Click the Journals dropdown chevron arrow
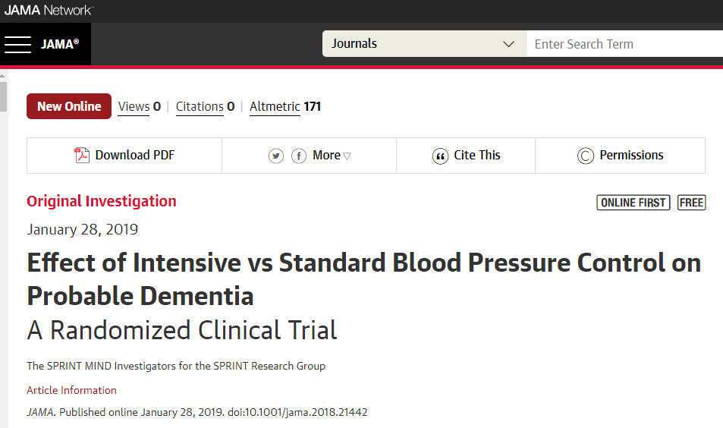723x428 pixels. (508, 44)
